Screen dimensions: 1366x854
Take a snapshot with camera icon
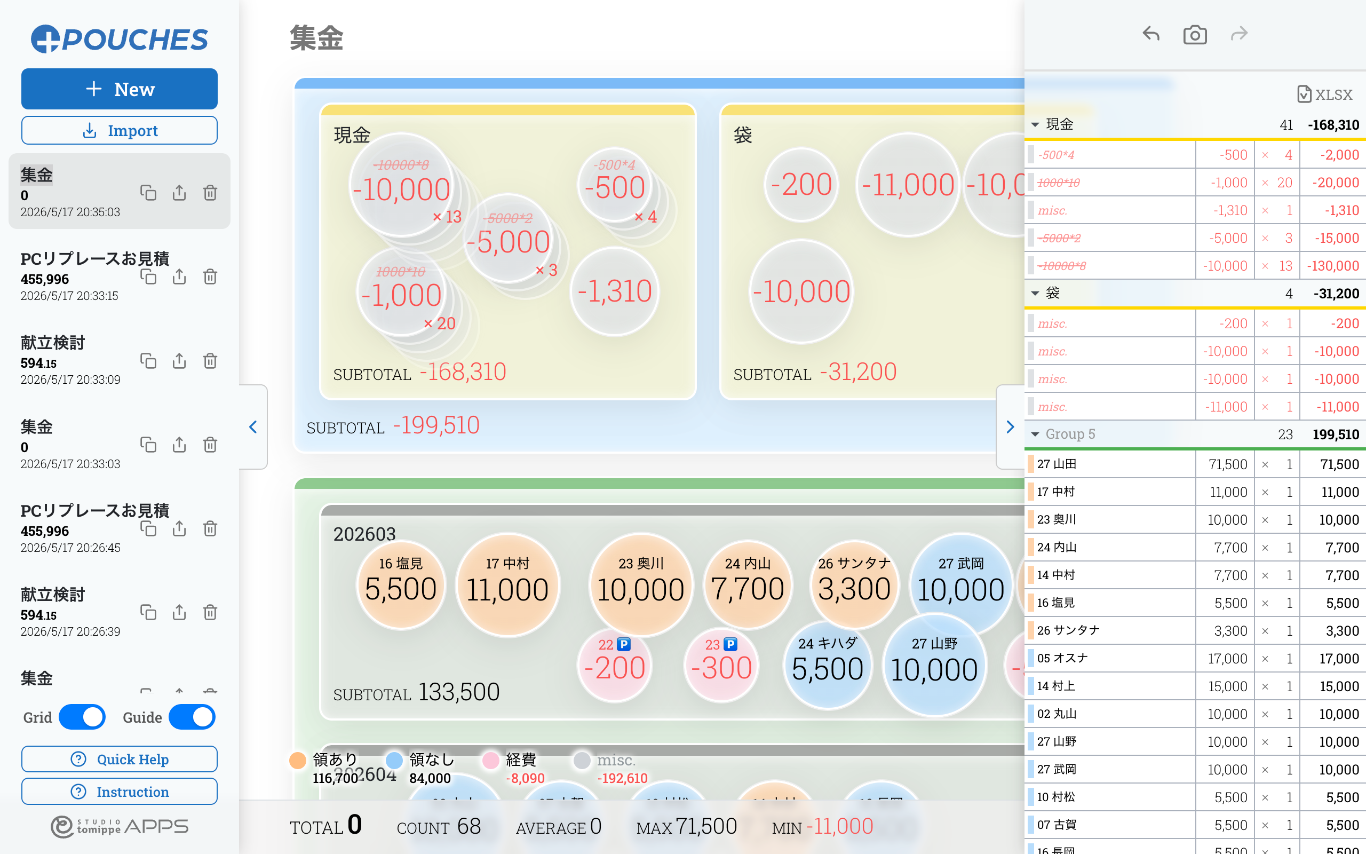[x=1194, y=35]
